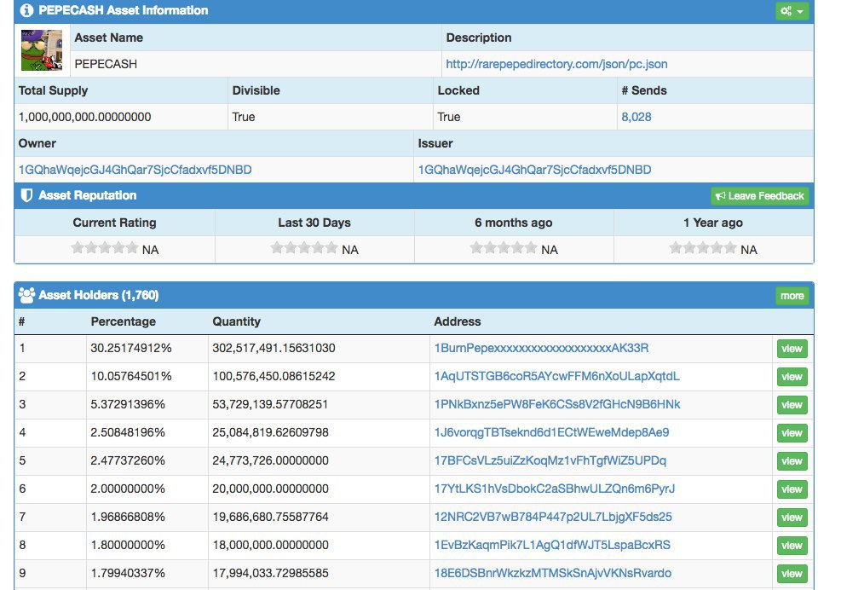Viewport: 841px width, 590px height.
Task: Select quantity 302,517,491.15631030
Action: pyautogui.click(x=274, y=348)
